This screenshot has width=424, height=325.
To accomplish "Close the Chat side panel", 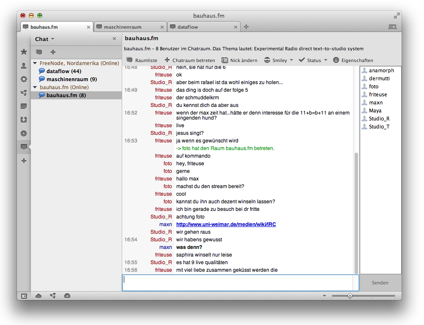I will click(115, 38).
